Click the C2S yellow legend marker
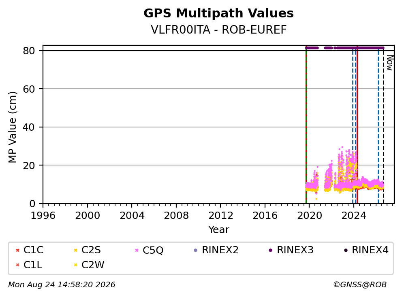This screenshot has height=297, width=402. point(75,250)
